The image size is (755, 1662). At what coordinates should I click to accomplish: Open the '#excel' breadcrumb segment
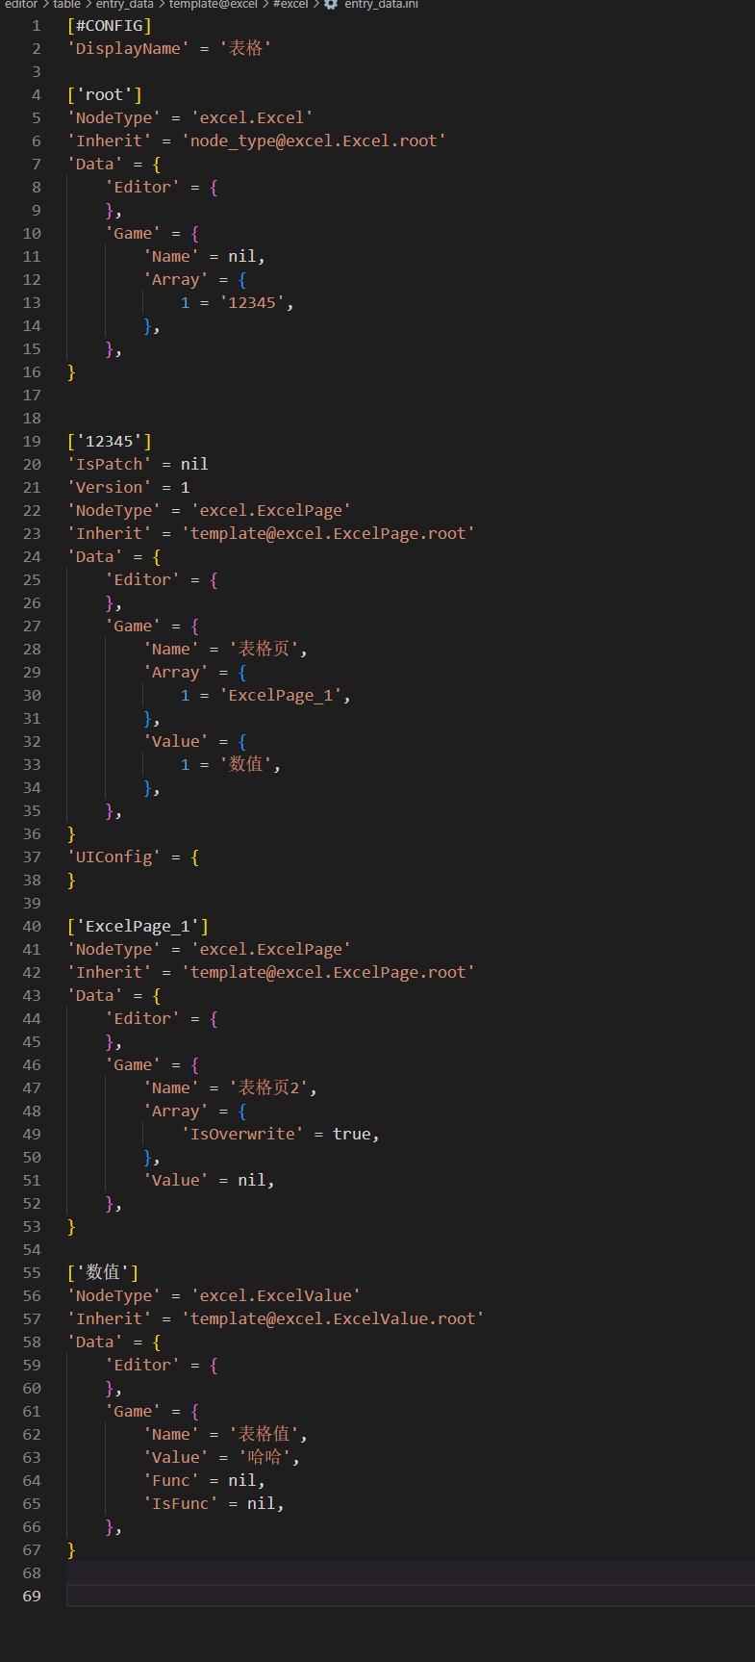coord(290,4)
